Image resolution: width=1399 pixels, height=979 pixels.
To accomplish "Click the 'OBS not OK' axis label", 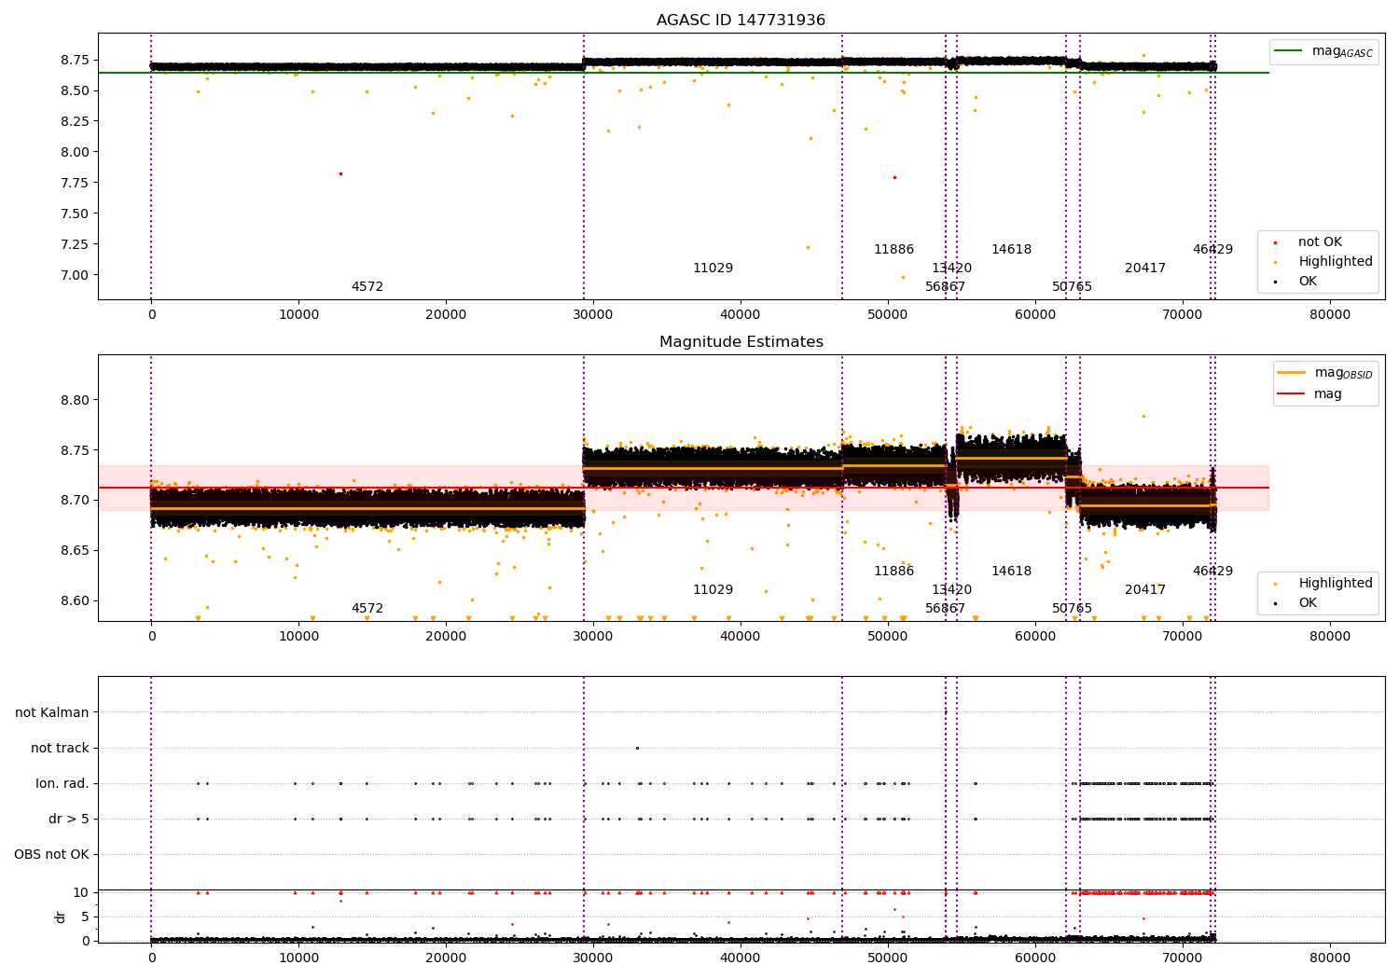I will coord(51,854).
